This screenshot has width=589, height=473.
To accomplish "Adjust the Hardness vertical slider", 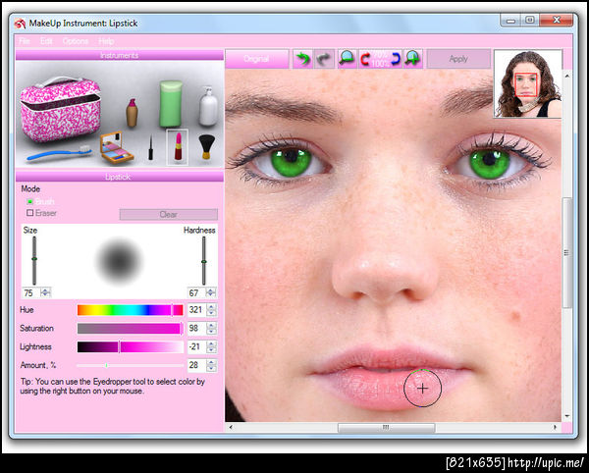I will (204, 260).
